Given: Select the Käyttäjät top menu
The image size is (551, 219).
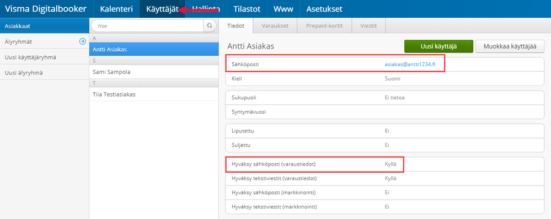Looking at the screenshot, I should [162, 9].
